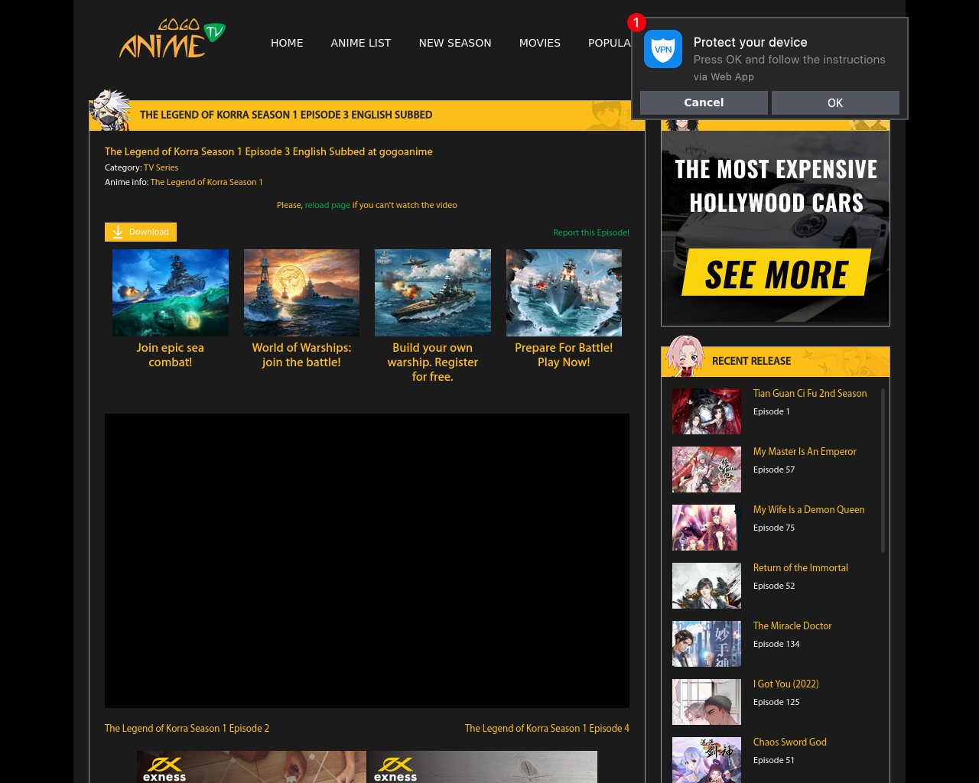Screen dimensions: 979x783
Task: Open the POPULAR menu item
Action: click(609, 43)
